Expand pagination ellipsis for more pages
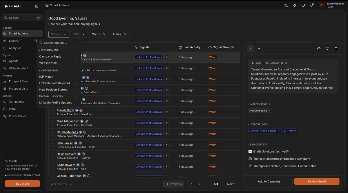 coord(207,184)
